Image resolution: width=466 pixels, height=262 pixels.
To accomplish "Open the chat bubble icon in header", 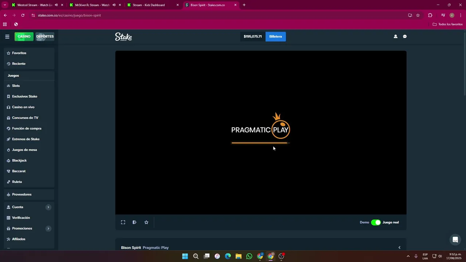I will (405, 36).
